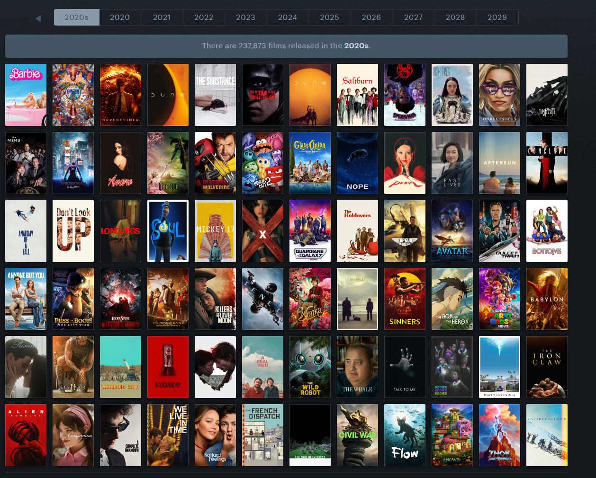Open The Iron Claw poster
The height and width of the screenshot is (478, 596).
pos(547,367)
